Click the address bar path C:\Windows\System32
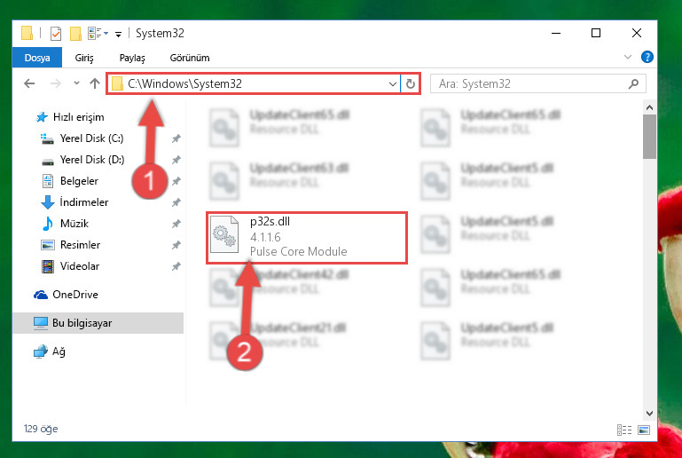Screen dimensions: 682x458 (x=184, y=83)
